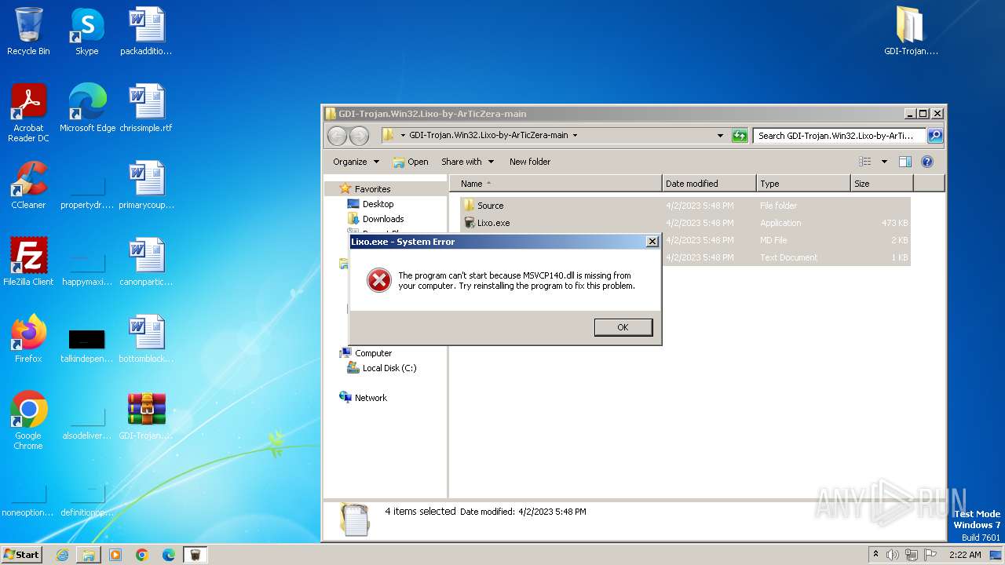
Task: Click 'MD File' type cell
Action: (x=773, y=240)
